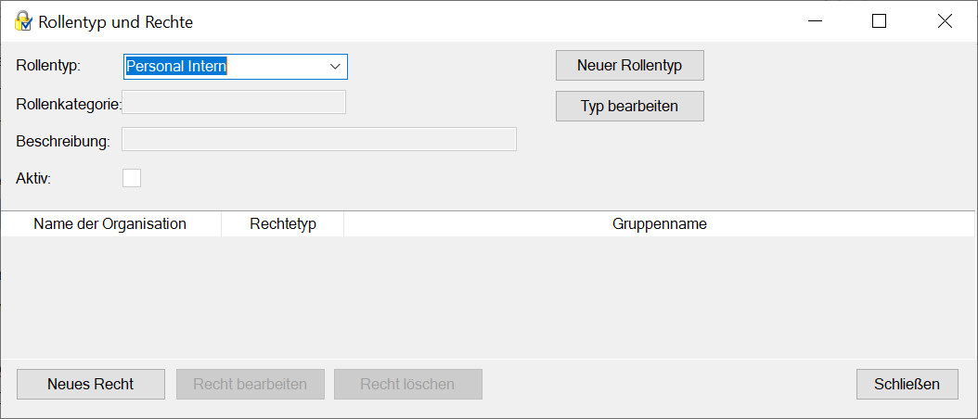Screen dimensions: 978x419
Task: Click the empty rights list area
Action: pos(488,297)
